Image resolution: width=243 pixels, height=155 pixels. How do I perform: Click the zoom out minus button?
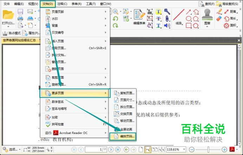point(192,149)
